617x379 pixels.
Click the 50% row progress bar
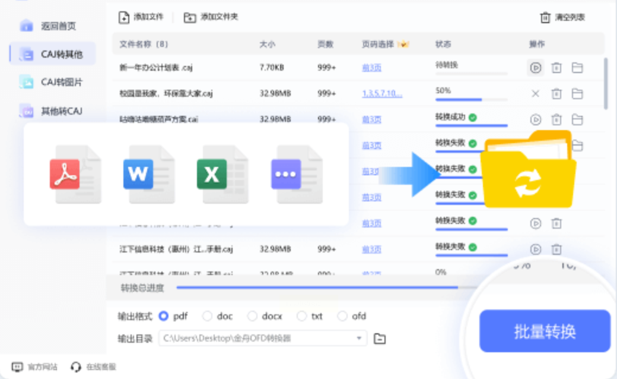point(472,100)
